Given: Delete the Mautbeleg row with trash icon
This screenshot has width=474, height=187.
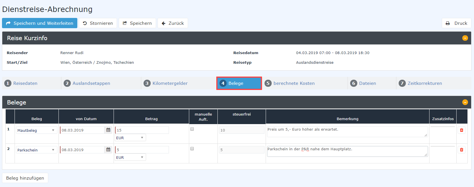Looking at the screenshot, I should coord(461,130).
